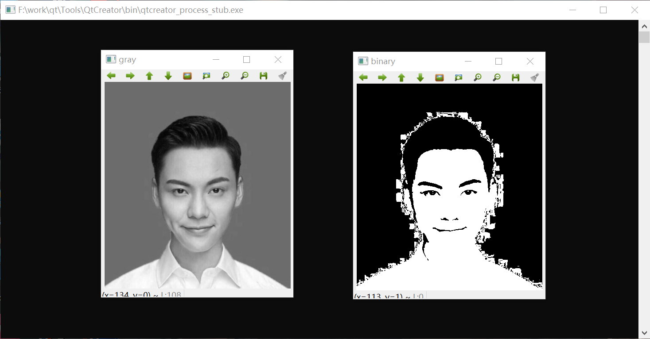Open properties brush icon in binary window
Viewport: 650px width, 339px height.
(x=535, y=77)
